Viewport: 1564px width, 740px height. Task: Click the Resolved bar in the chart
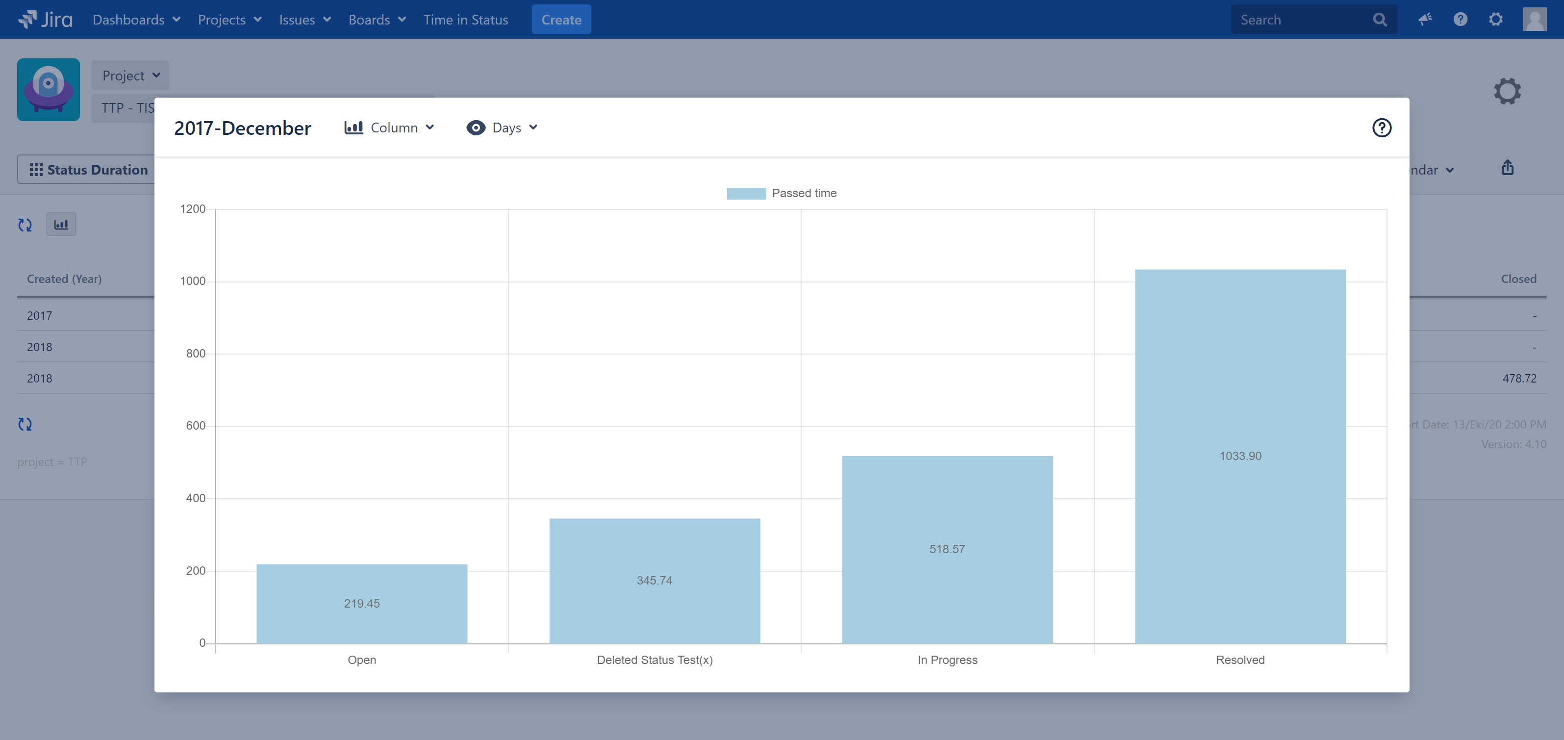1240,456
